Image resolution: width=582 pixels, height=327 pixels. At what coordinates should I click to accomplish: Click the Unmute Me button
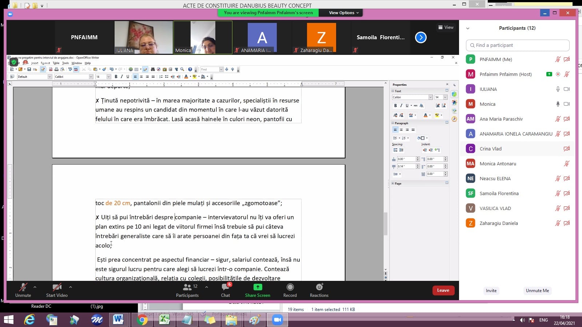(x=537, y=291)
